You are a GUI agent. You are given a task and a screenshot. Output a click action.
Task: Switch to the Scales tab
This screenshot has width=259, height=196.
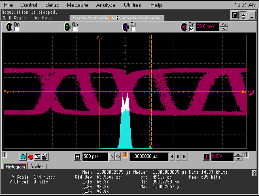point(37,166)
